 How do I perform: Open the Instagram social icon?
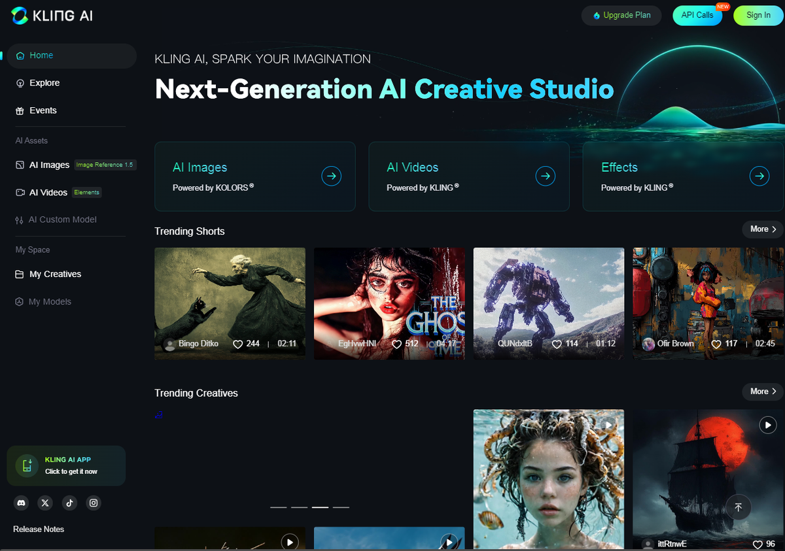[x=94, y=503]
